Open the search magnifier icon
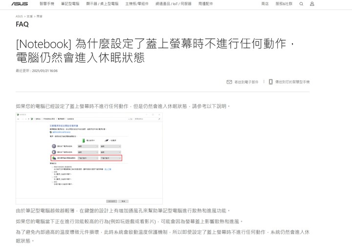The height and width of the screenshot is (247, 352). [301, 4]
